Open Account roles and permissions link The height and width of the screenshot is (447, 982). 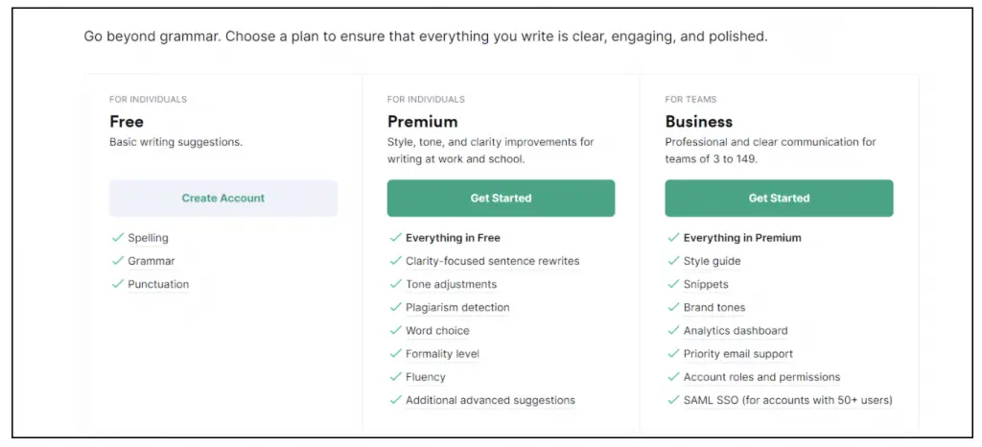761,377
